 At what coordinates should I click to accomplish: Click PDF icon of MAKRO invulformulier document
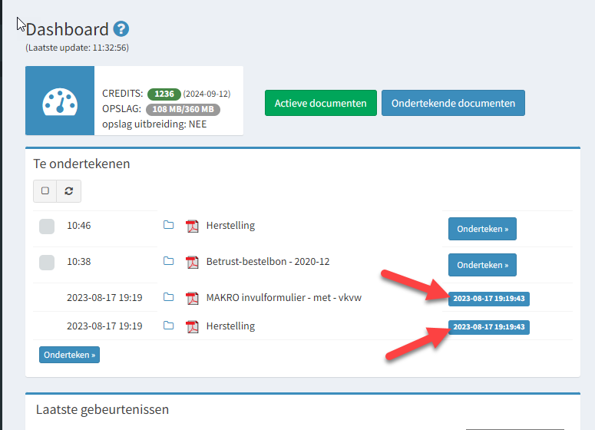click(x=193, y=298)
